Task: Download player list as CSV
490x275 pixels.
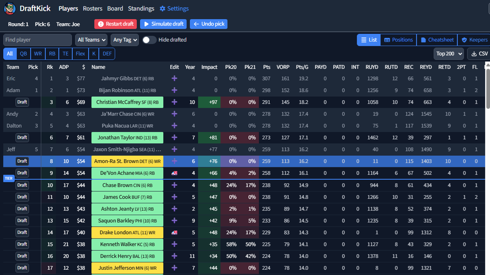Action: coord(479,54)
